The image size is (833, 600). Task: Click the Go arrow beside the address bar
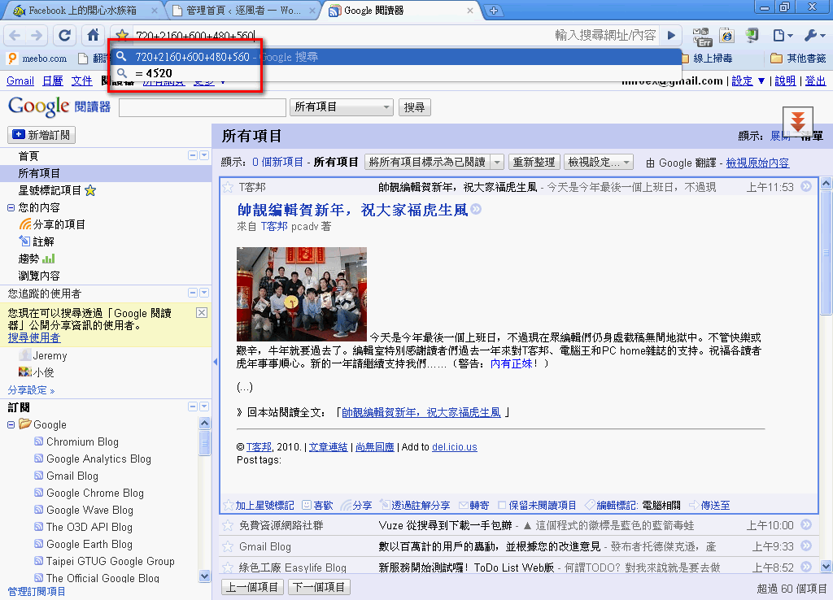(671, 36)
